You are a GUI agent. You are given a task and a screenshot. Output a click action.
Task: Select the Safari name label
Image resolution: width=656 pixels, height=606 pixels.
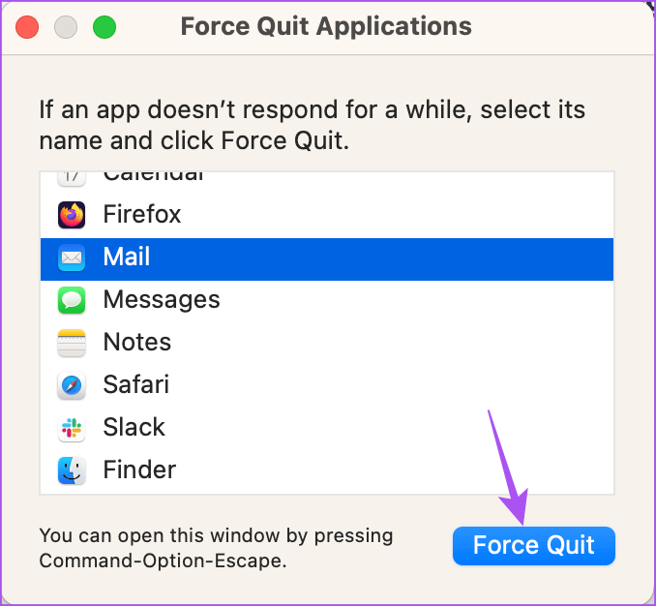pos(136,385)
